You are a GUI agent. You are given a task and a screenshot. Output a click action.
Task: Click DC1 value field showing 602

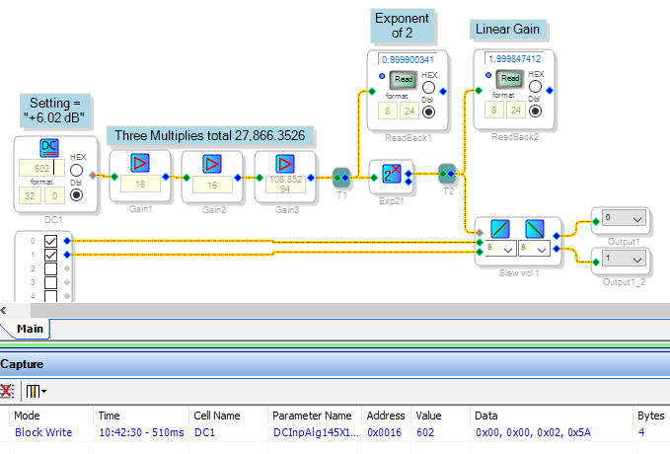click(41, 168)
